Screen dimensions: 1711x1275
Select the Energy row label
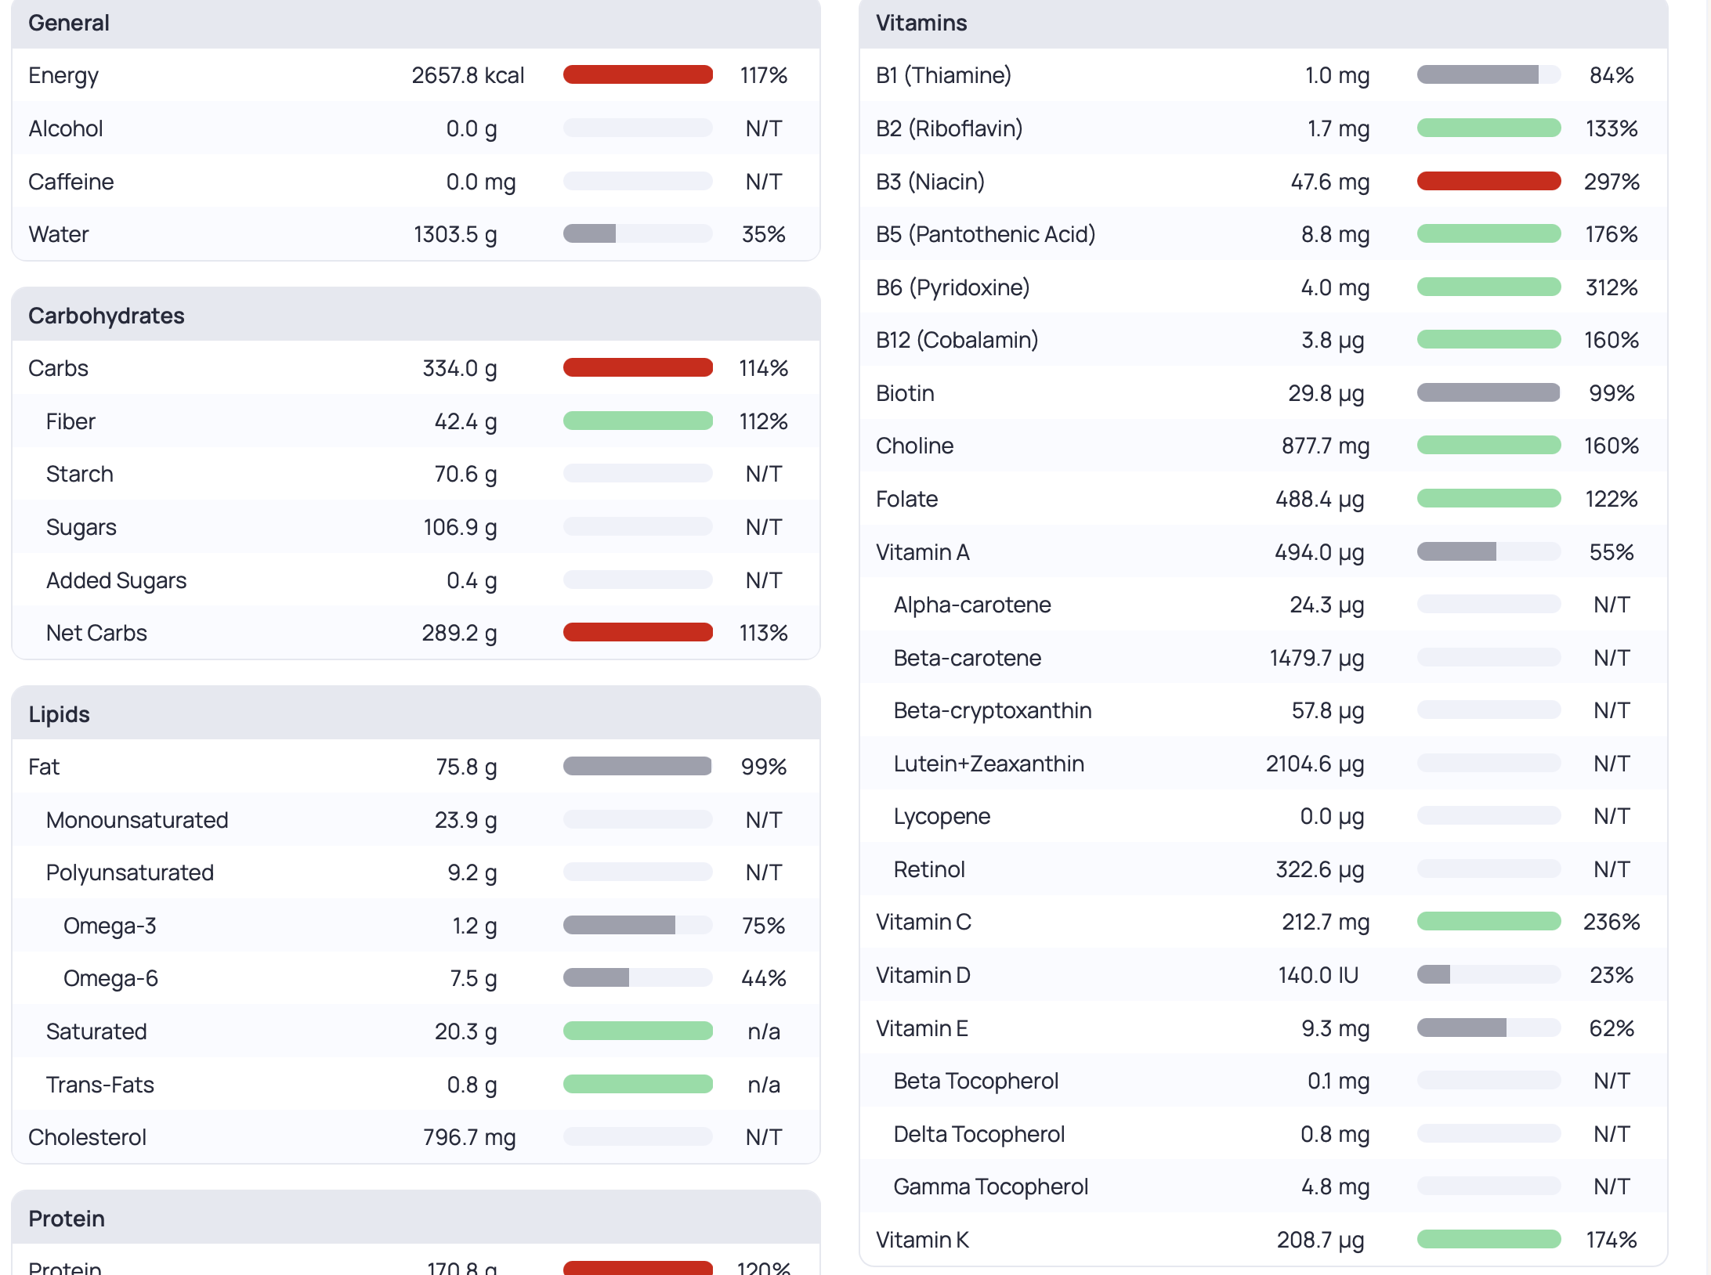(63, 75)
